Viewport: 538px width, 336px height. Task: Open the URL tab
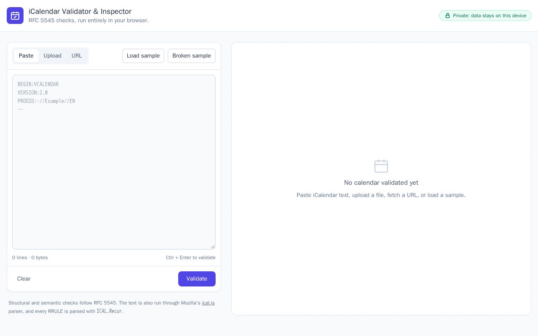click(76, 56)
